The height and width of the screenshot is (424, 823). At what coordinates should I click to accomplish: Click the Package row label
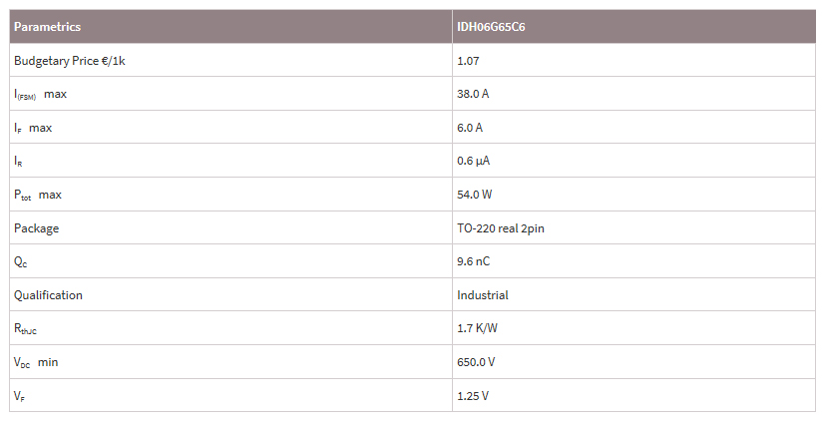36,228
